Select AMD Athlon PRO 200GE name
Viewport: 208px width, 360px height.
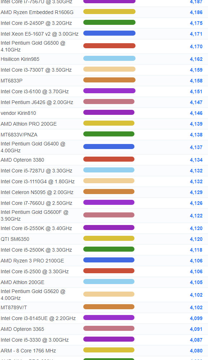pyautogui.click(x=28, y=124)
